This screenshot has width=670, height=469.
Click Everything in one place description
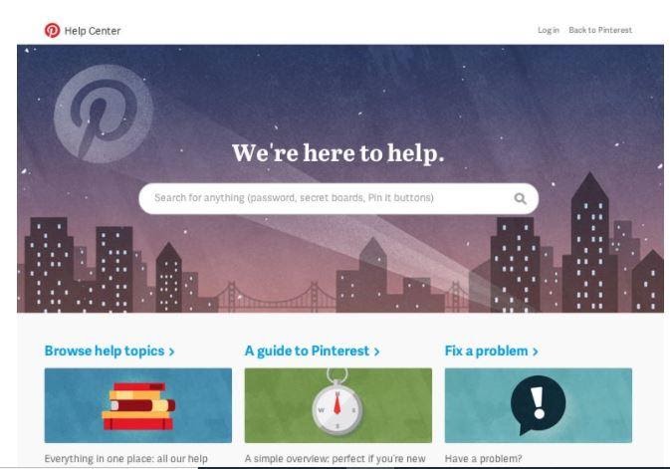tap(126, 459)
